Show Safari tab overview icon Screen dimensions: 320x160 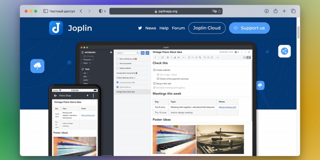[x=293, y=11]
